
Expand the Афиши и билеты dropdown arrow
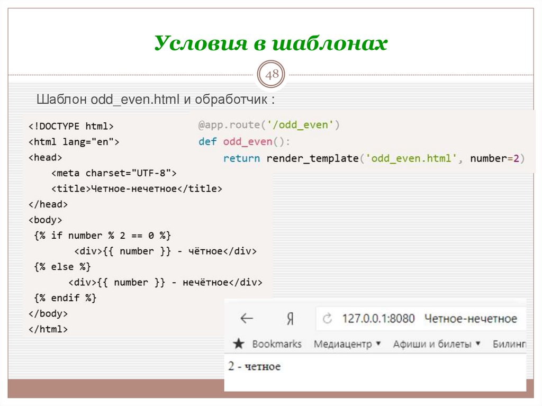478,344
